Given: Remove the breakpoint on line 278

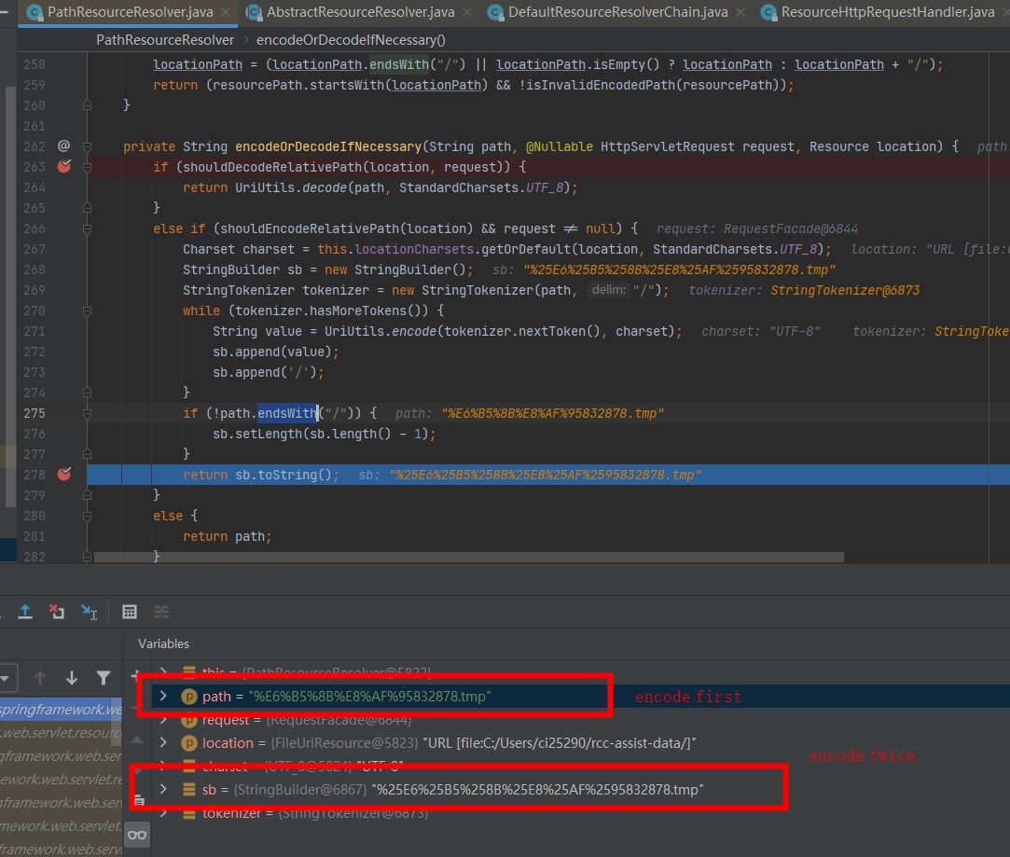Looking at the screenshot, I should pyautogui.click(x=63, y=475).
